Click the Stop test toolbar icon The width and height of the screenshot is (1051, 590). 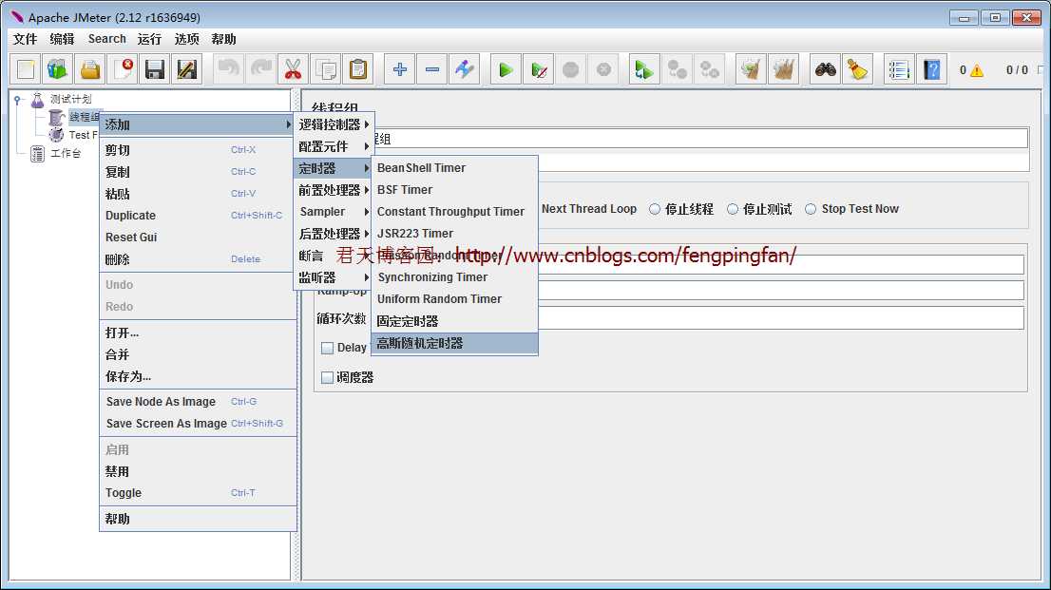[x=570, y=69]
